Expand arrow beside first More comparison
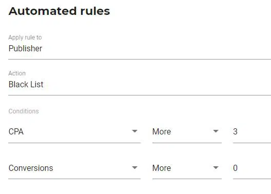This screenshot has width=271, height=194. point(216,131)
